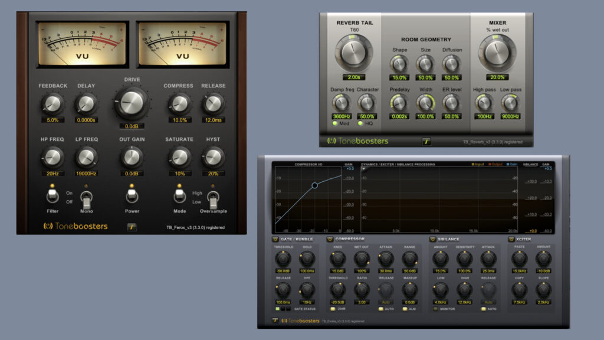This screenshot has width=604, height=340.
Task: Toggle the HQ LED button in Reverb
Action: pos(360,123)
